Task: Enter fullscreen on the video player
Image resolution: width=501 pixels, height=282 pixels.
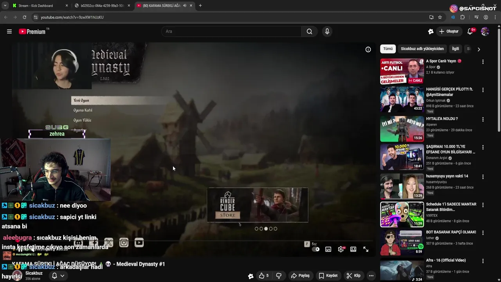Action: 366,249
